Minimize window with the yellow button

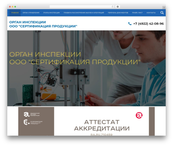[12, 7]
